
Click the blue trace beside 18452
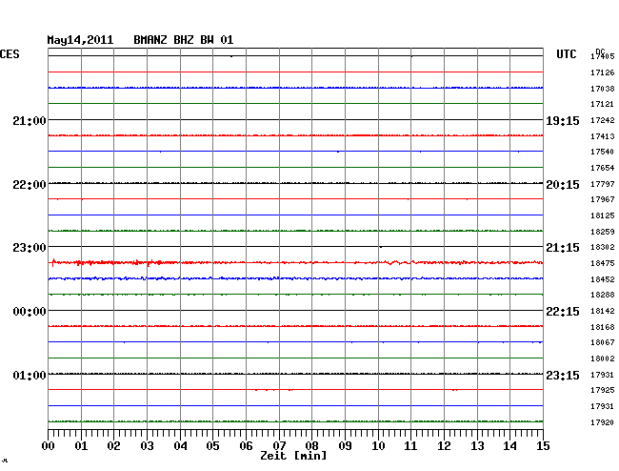point(295,278)
